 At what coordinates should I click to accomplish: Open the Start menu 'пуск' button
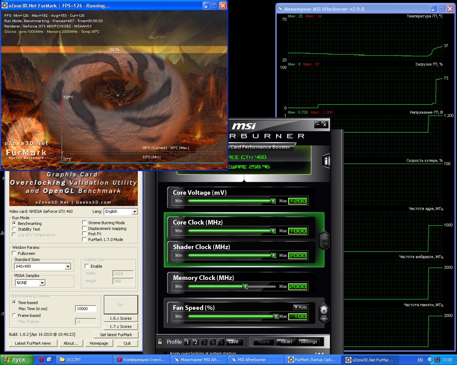pos(17,360)
